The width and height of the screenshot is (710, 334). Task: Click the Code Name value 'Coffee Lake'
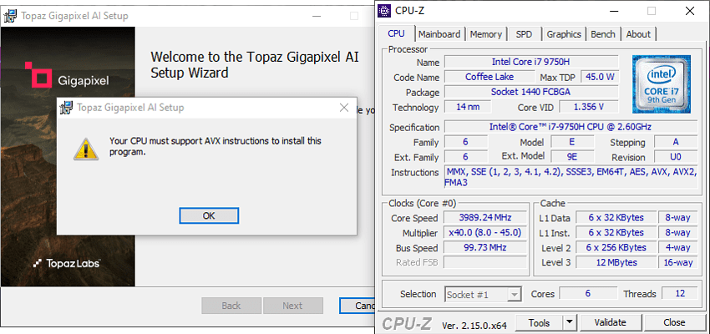(x=489, y=77)
